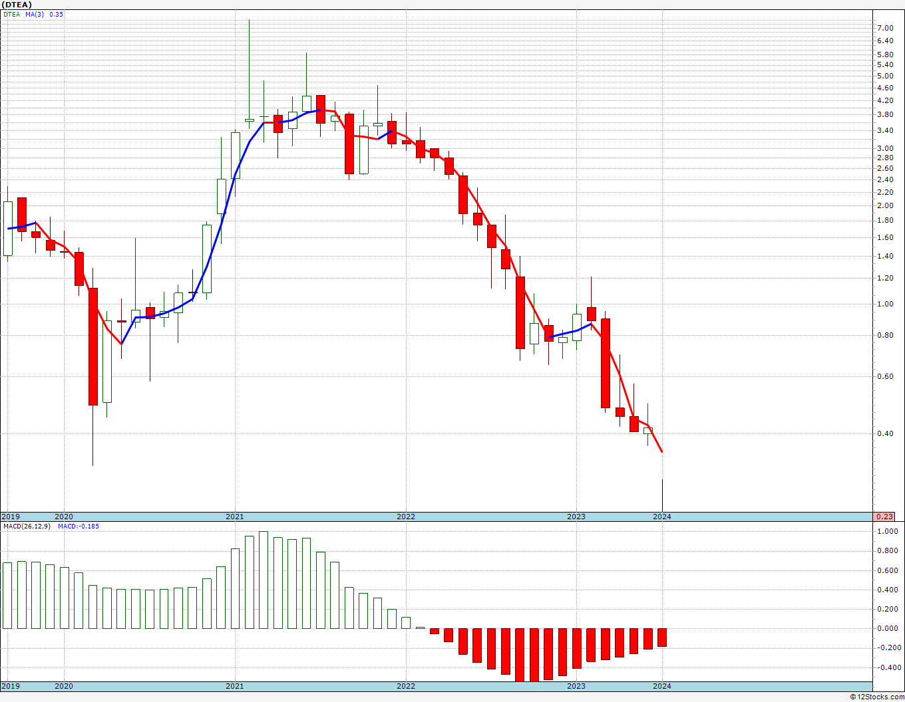The image size is (905, 702).
Task: Select the 0.60 price axis label
Action: point(885,376)
